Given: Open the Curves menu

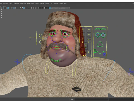Looking at the screenshot, I should 37,4.
